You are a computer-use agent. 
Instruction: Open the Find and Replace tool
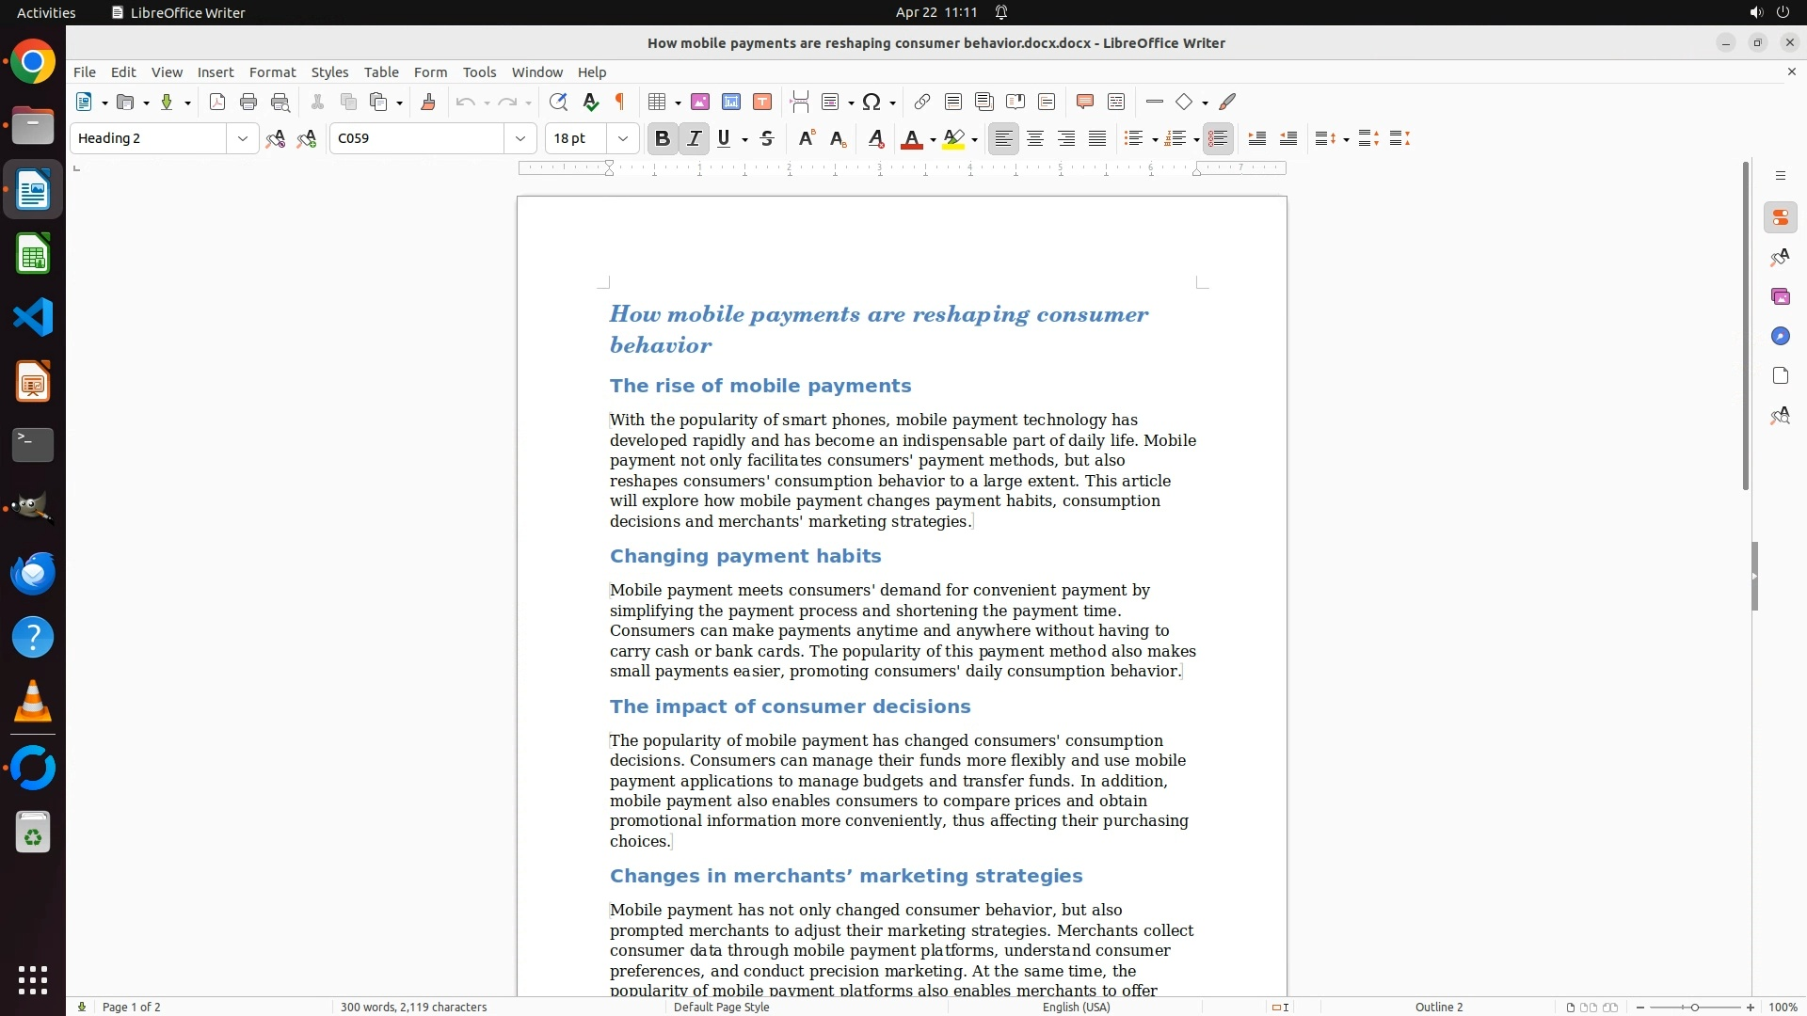point(558,103)
